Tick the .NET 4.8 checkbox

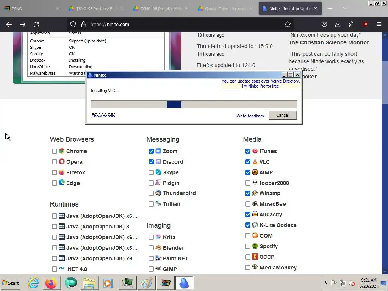point(55,269)
